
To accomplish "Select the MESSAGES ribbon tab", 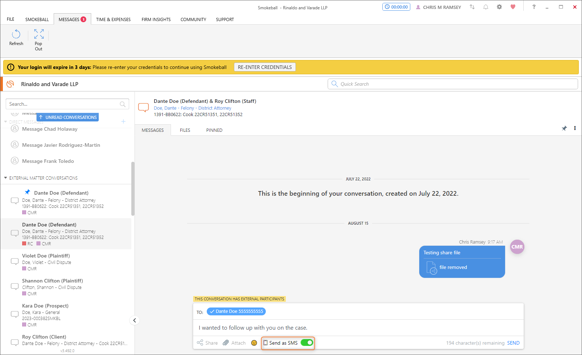I will click(72, 19).
